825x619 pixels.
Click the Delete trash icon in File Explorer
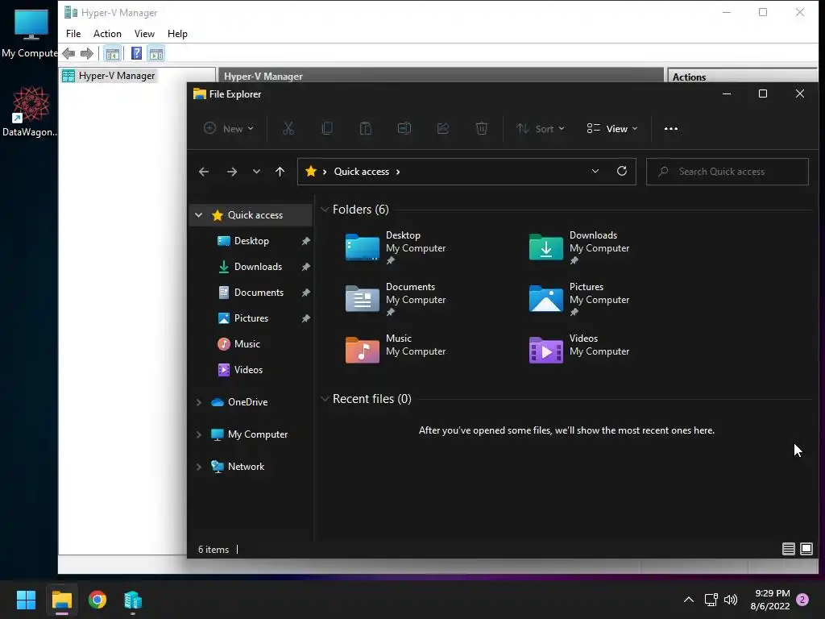click(482, 128)
